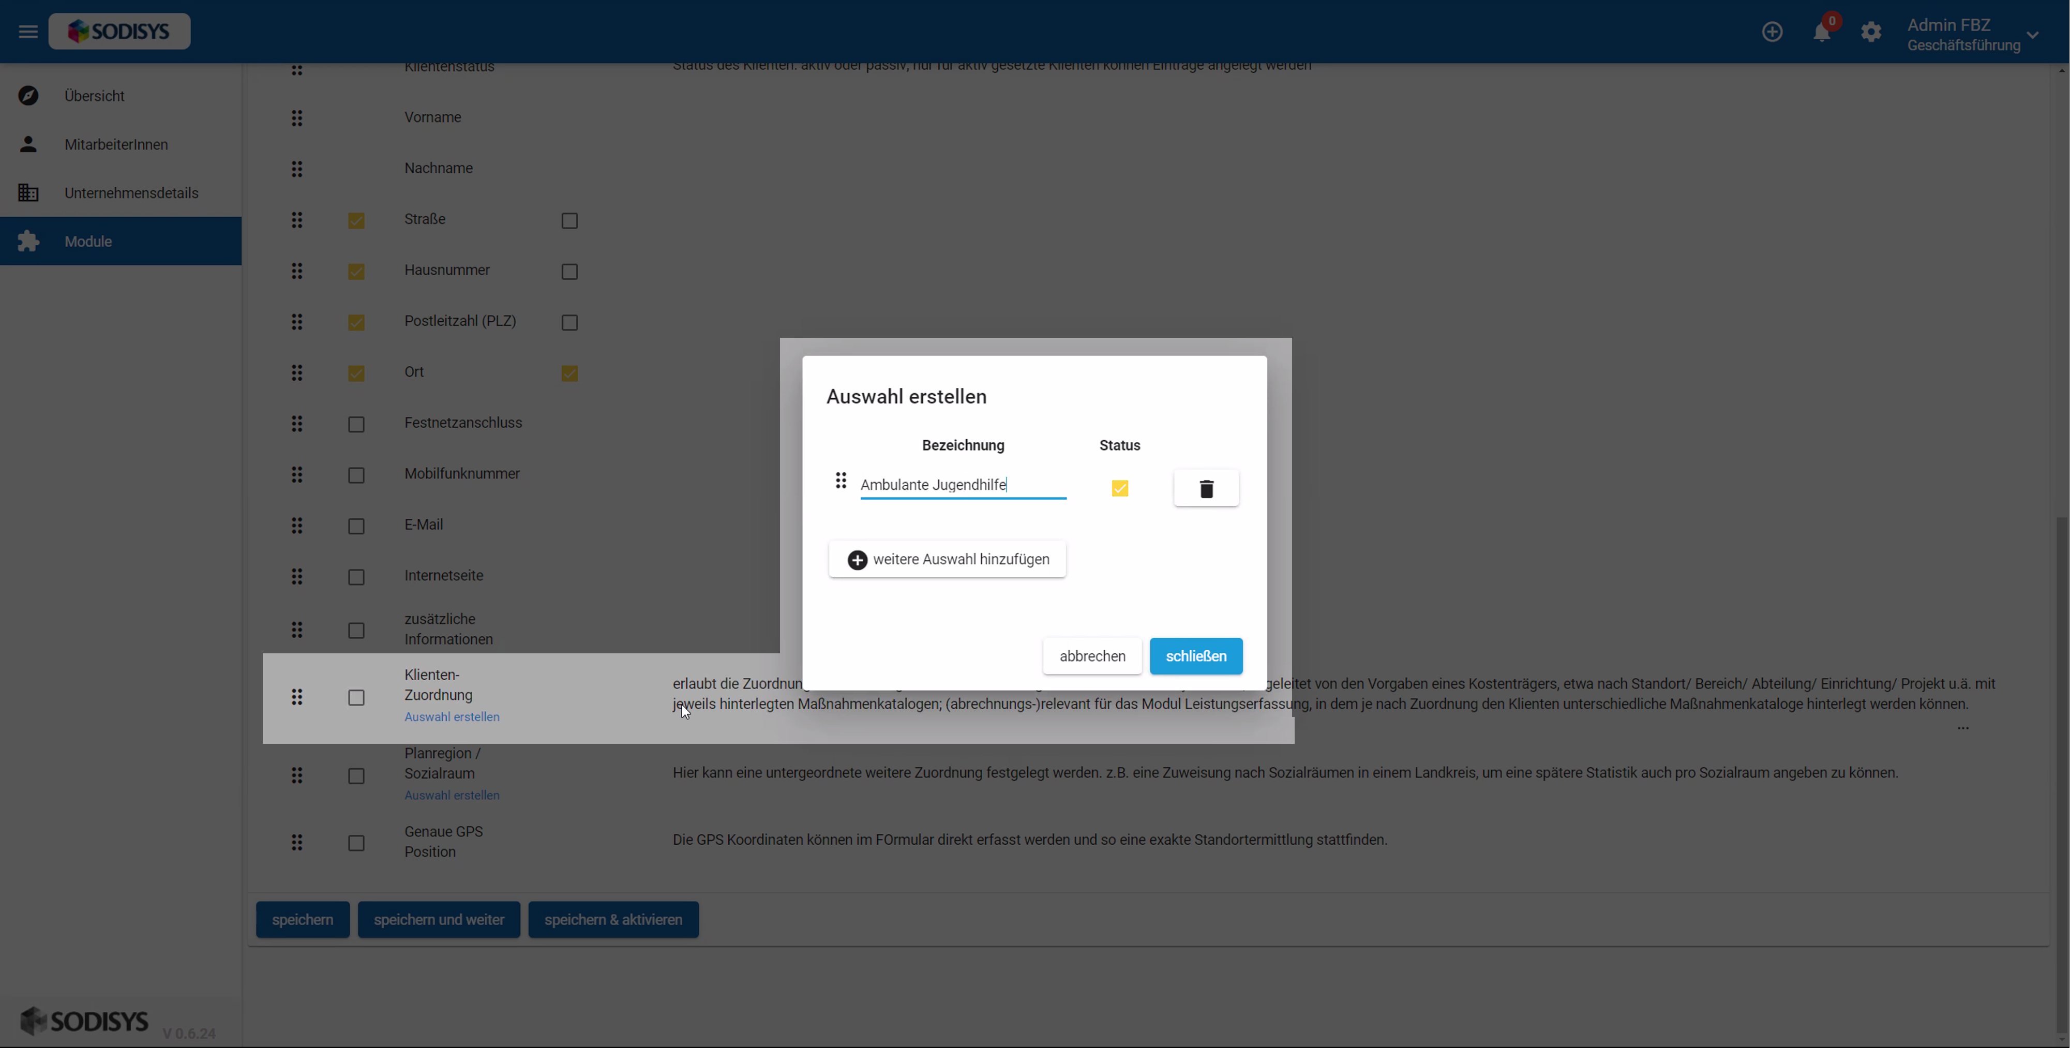Open Unternehmensdetails in the sidebar
The image size is (2070, 1048).
point(121,193)
